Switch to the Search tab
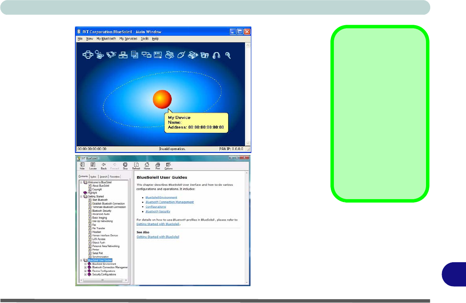This screenshot has height=303, width=466. click(x=104, y=177)
